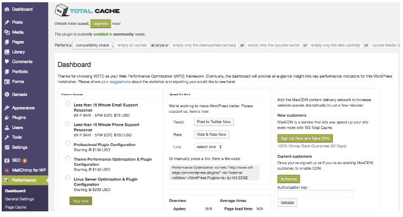Click the link code snippet text box
Screen dimensions: 403x217
214,172
